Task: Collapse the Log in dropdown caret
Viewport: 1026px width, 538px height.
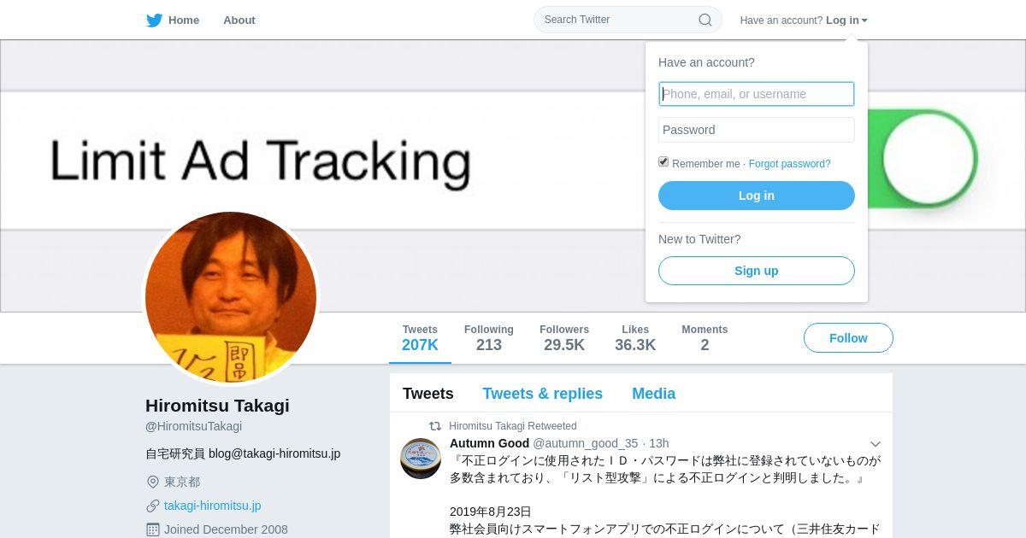Action: point(864,20)
